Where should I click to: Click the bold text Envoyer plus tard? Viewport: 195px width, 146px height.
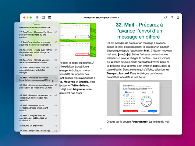coord(118,73)
